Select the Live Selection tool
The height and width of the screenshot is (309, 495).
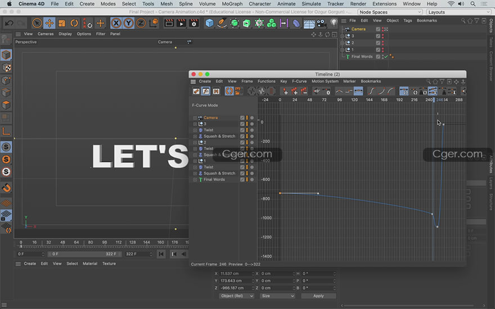tap(37, 24)
